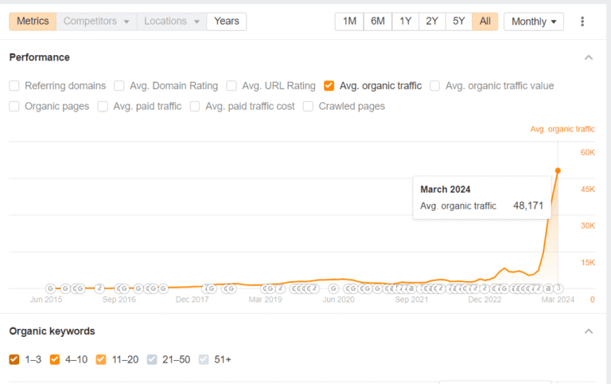Choose the All time range button

485,22
